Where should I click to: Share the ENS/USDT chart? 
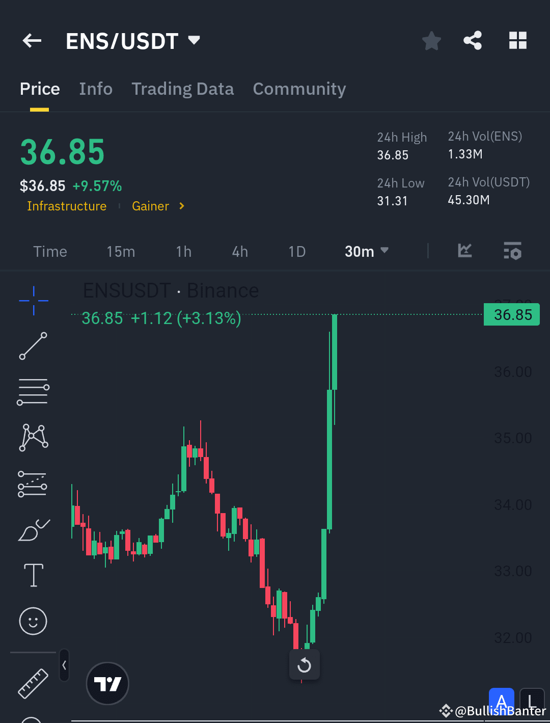click(x=473, y=40)
